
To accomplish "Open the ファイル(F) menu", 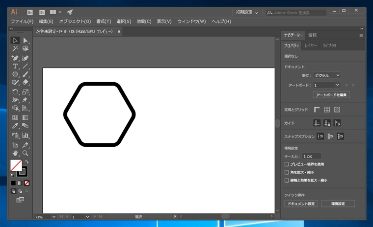I will (22, 22).
